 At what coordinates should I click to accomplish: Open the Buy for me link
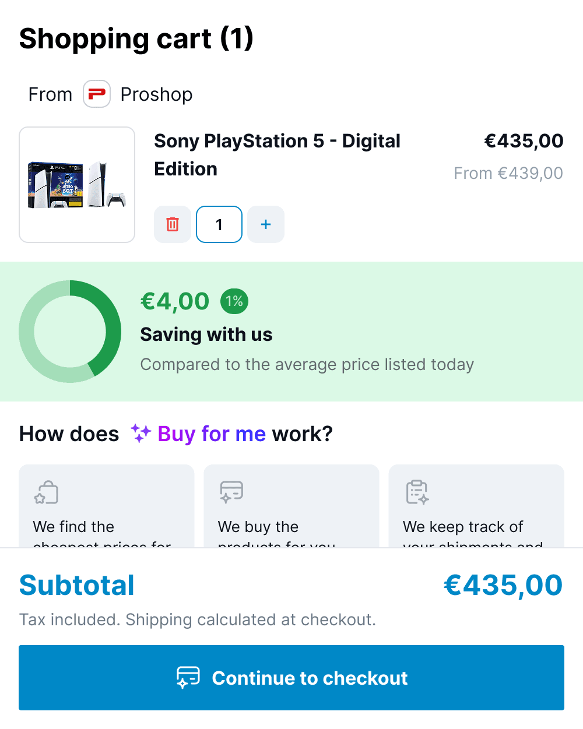pos(211,434)
